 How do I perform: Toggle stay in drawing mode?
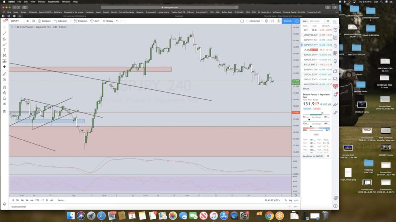5,92
